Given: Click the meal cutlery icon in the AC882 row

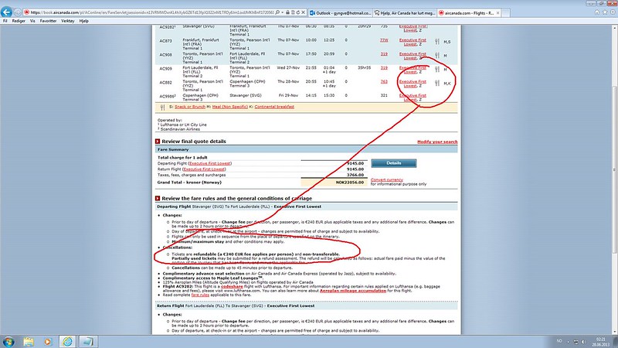Looking at the screenshot, I should coord(437,83).
